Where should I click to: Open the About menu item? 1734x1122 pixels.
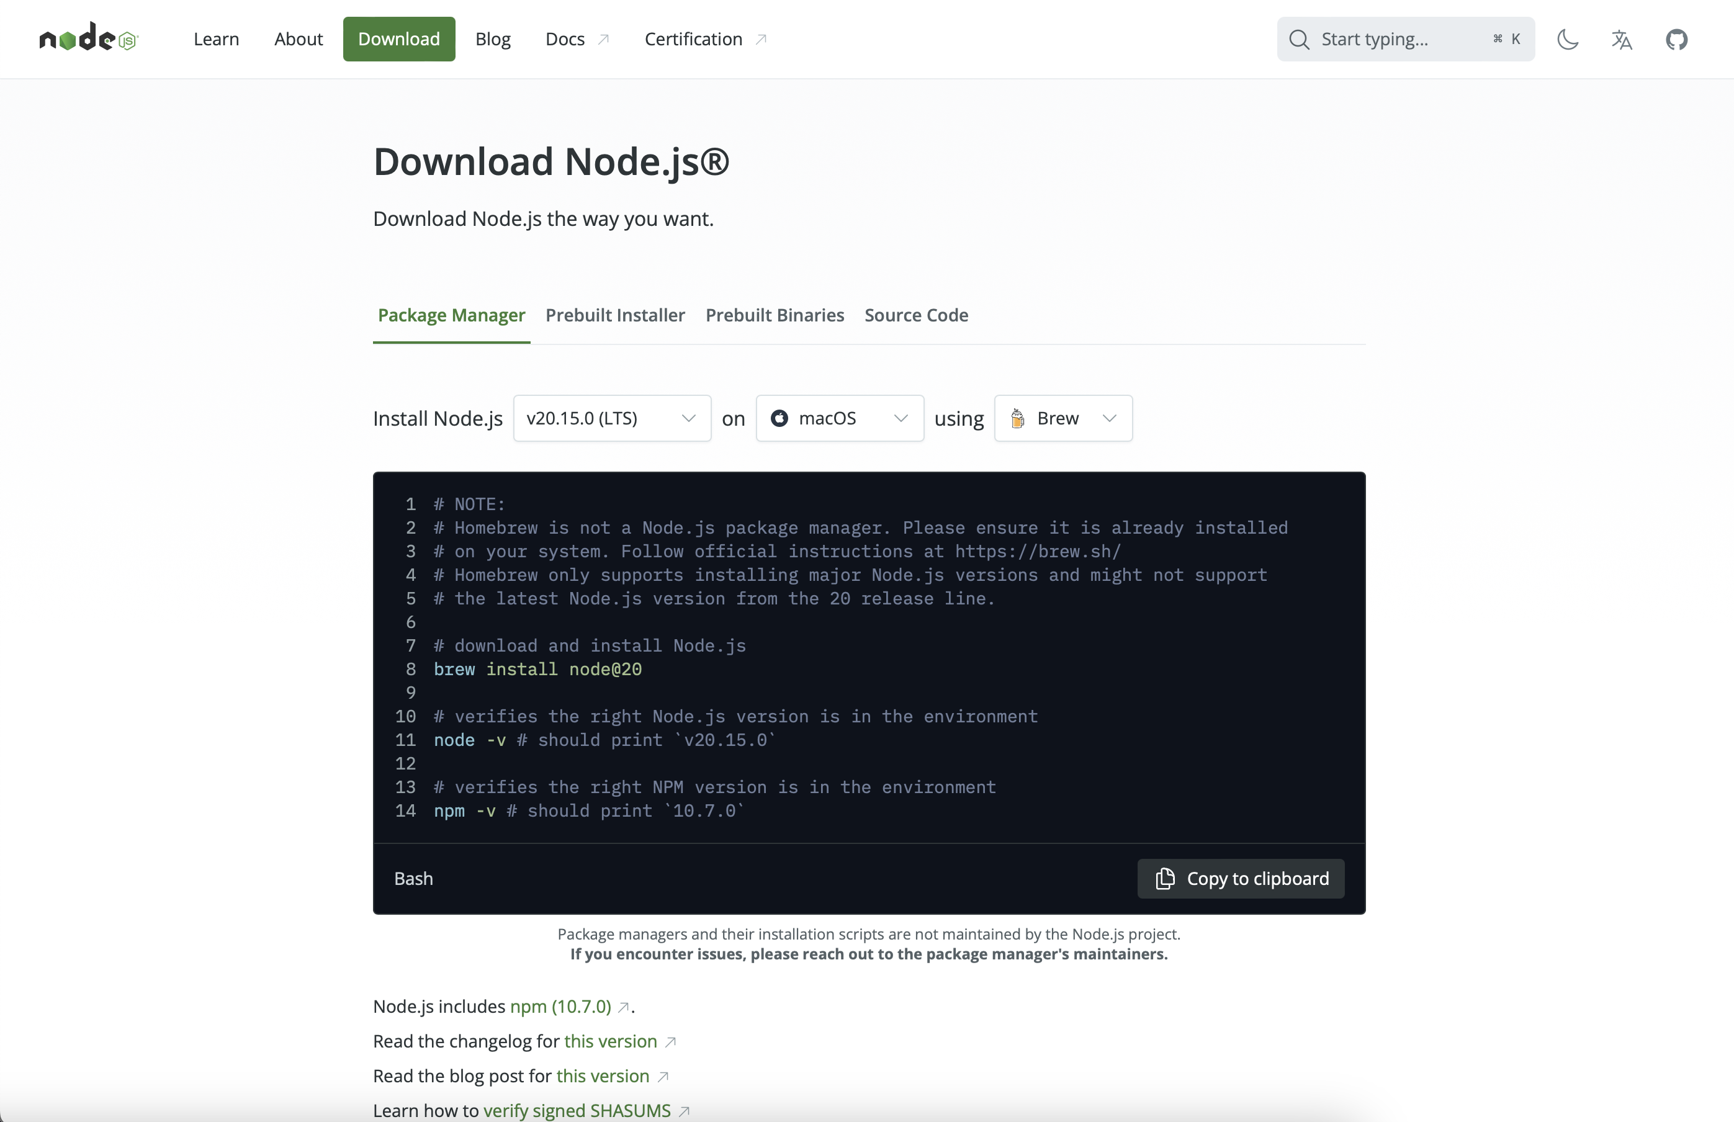pos(298,39)
